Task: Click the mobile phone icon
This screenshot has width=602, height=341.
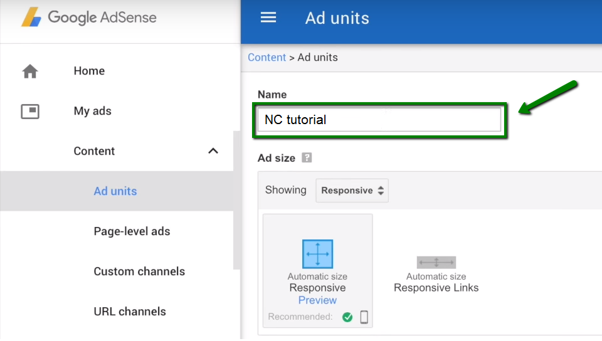Action: coord(364,317)
